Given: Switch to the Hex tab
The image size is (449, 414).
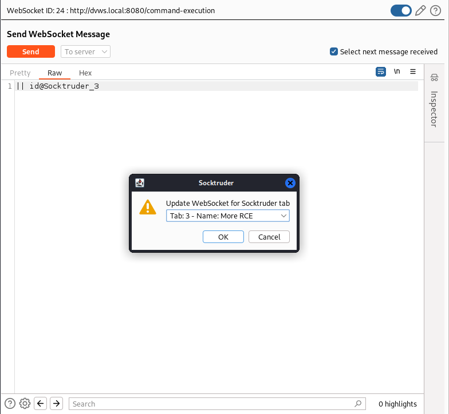Looking at the screenshot, I should (x=85, y=73).
